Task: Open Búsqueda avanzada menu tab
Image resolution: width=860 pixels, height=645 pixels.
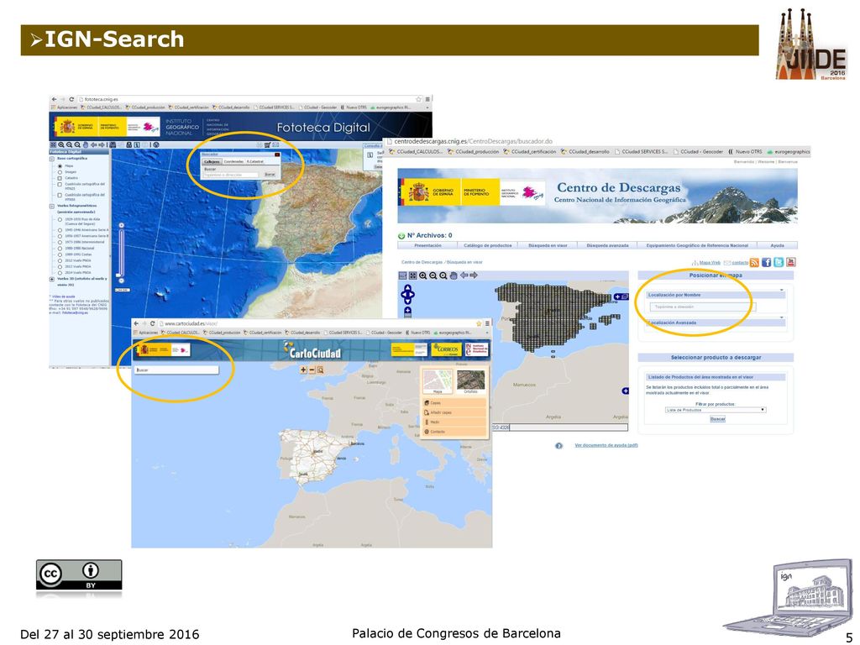Action: pos(607,246)
